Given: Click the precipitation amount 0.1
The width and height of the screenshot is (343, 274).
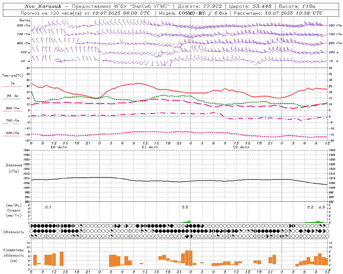Looking at the screenshot, I should (48, 207).
